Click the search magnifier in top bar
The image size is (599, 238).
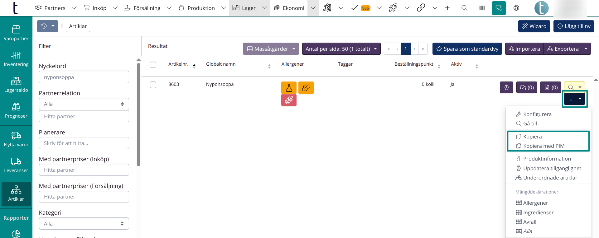click(x=464, y=8)
